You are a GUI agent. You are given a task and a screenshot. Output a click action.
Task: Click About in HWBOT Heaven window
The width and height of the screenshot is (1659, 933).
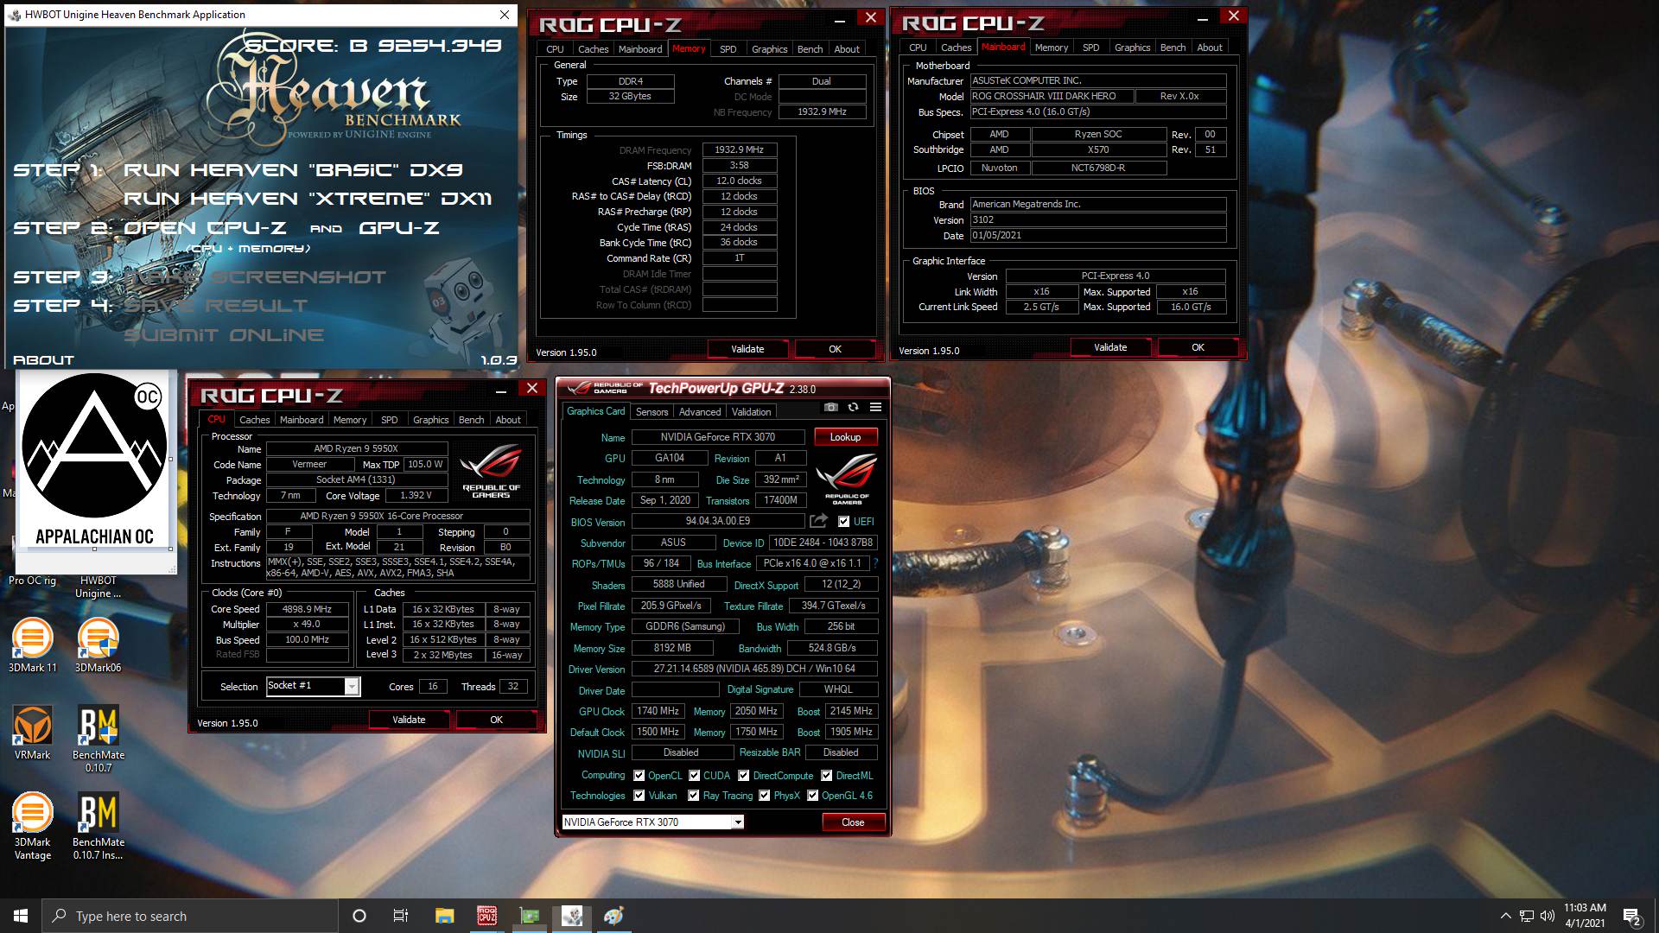(43, 359)
